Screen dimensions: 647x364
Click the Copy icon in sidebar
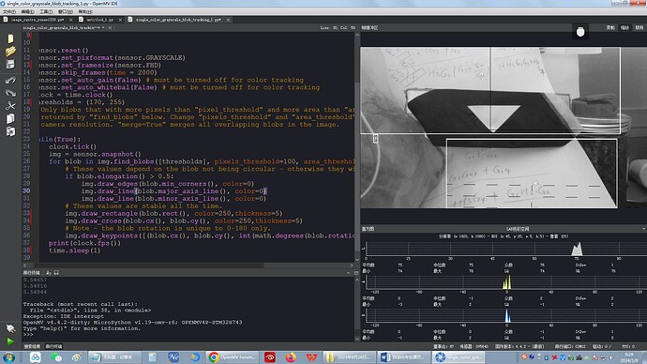(x=10, y=119)
